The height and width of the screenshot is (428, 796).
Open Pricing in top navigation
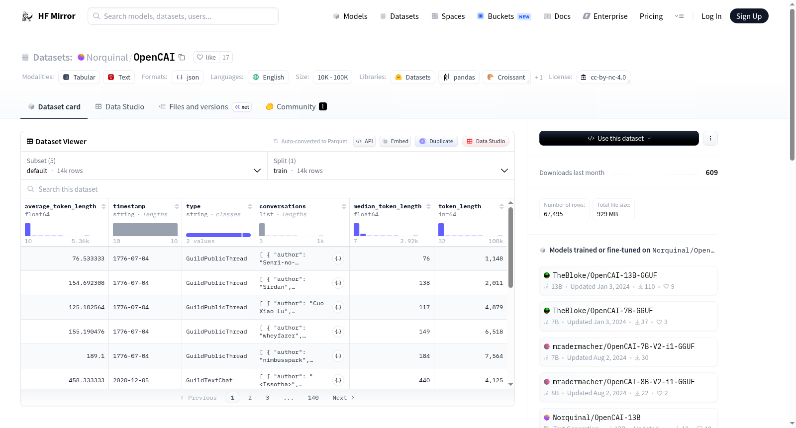[651, 16]
